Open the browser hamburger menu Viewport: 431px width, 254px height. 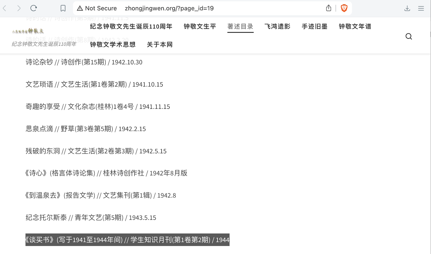coord(421,8)
